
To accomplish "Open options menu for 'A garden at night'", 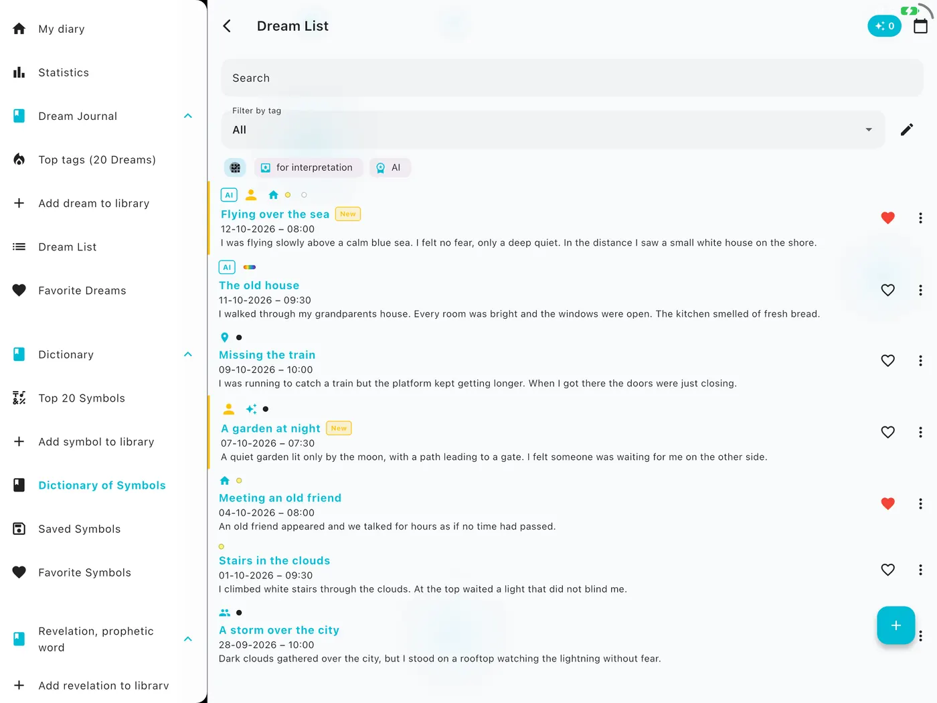I will tap(920, 432).
